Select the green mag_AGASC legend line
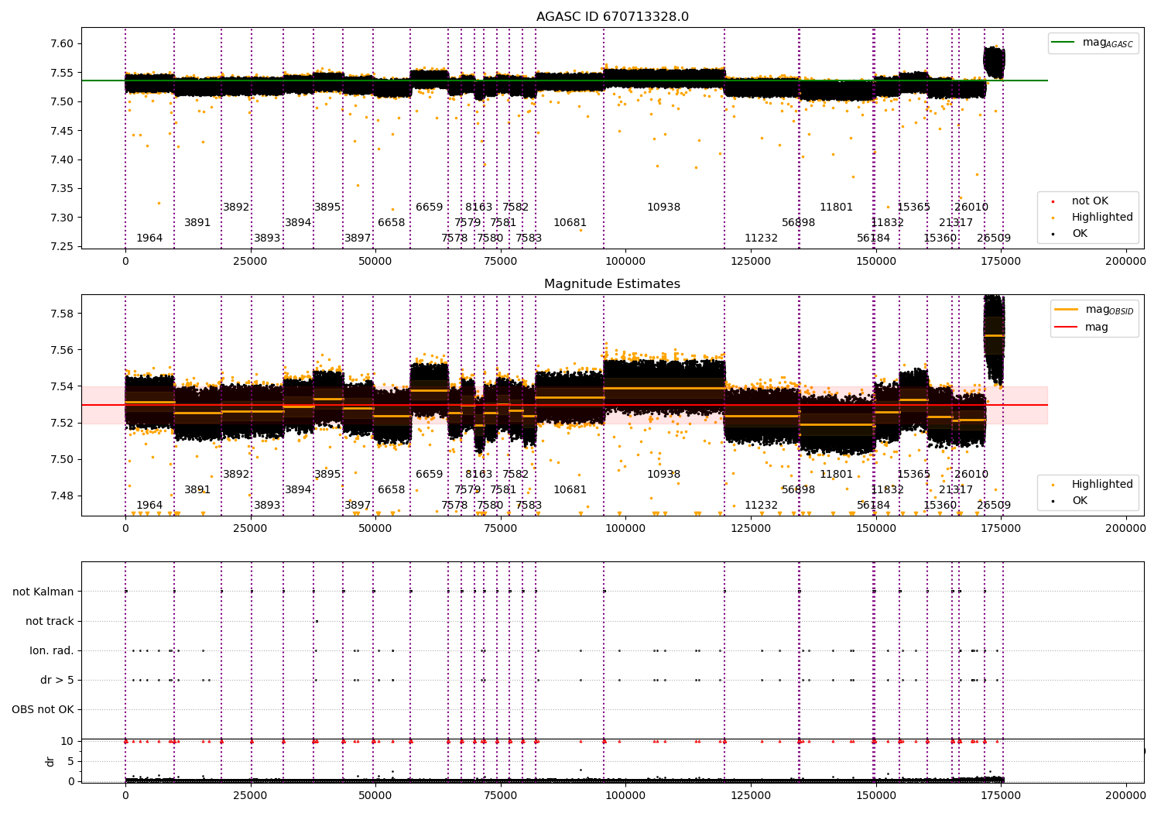 click(x=1064, y=43)
